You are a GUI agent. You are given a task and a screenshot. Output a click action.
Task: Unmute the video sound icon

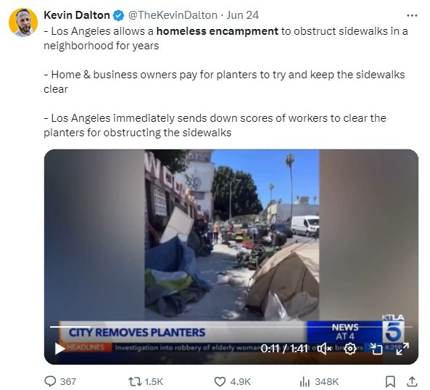point(324,349)
